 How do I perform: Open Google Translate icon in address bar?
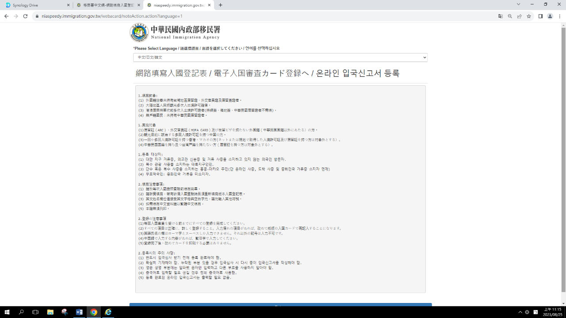click(501, 16)
